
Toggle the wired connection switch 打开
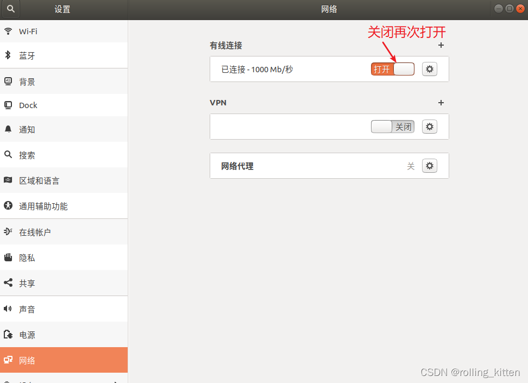(393, 69)
